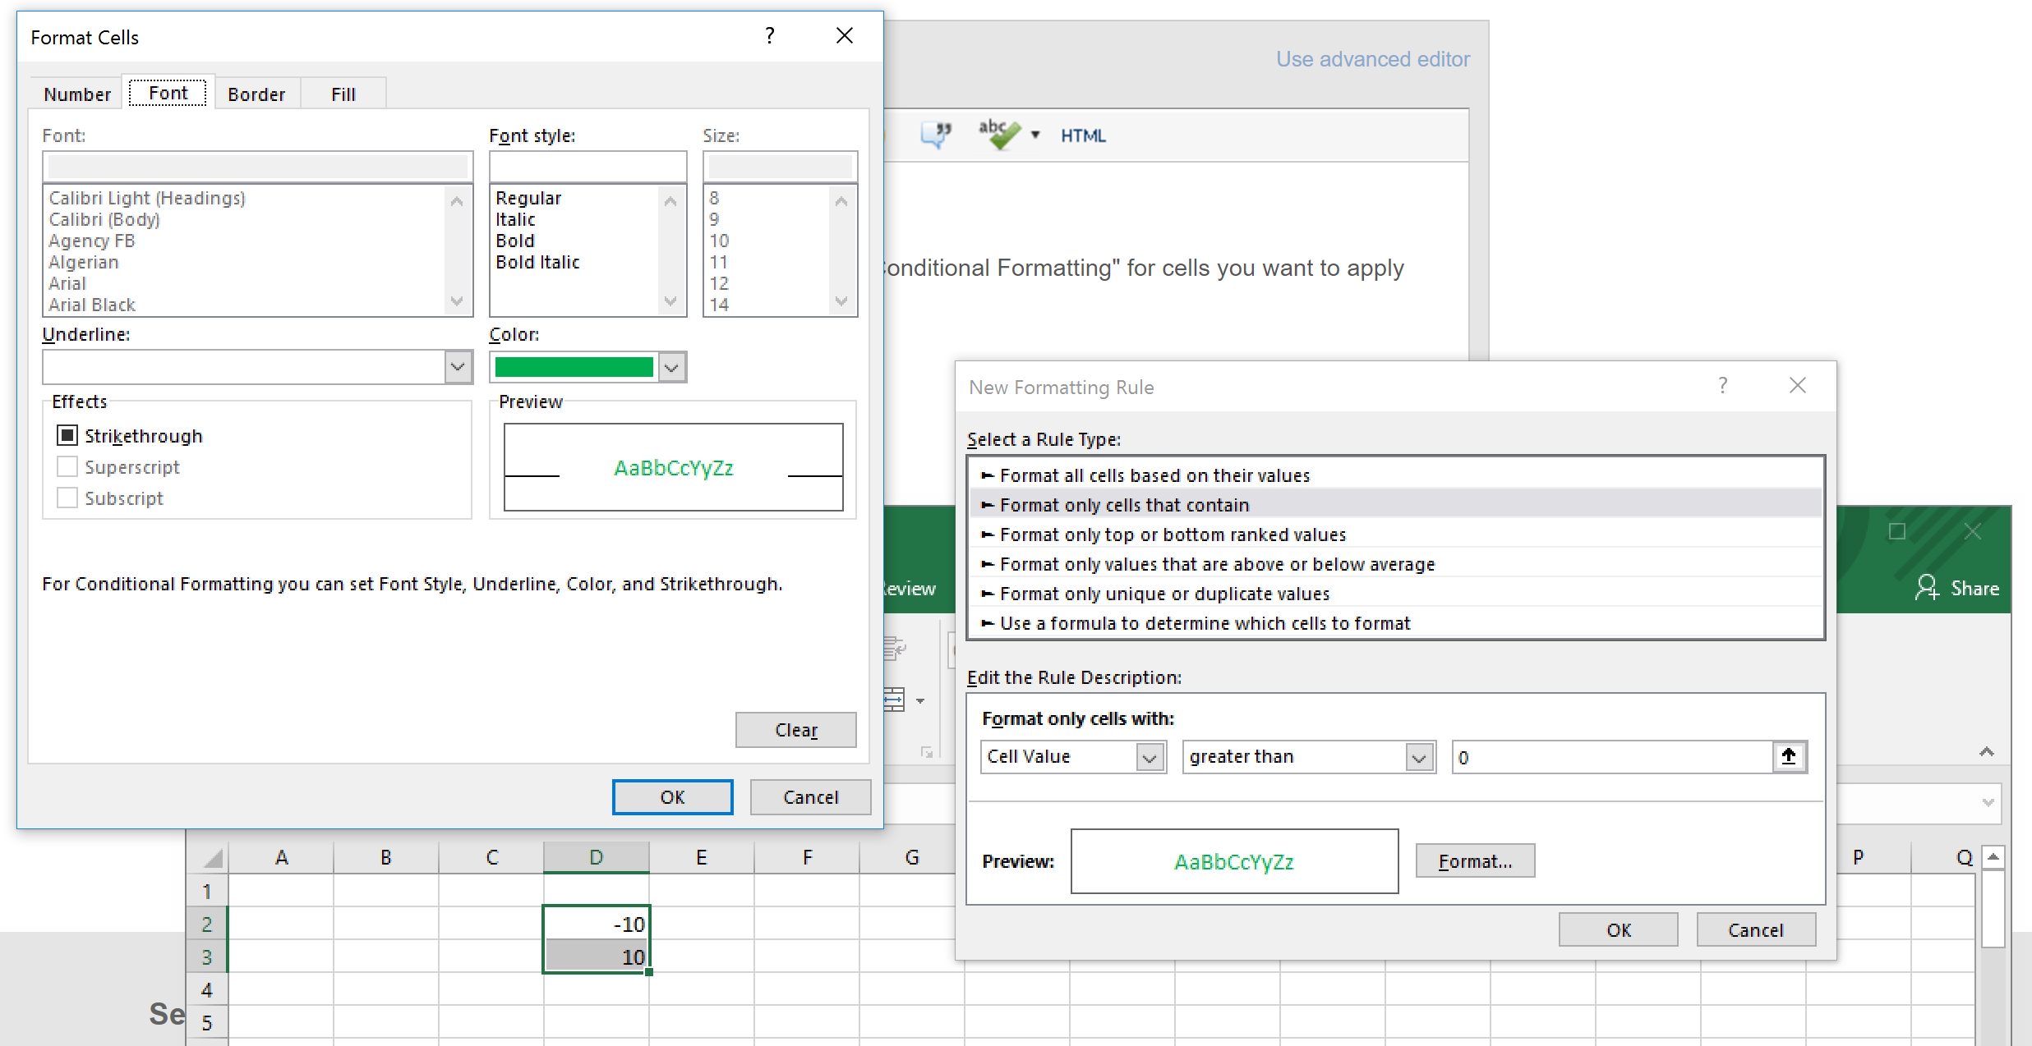This screenshot has width=2032, height=1046.
Task: Select 'Use a formula to determine which cells'
Action: (1395, 623)
